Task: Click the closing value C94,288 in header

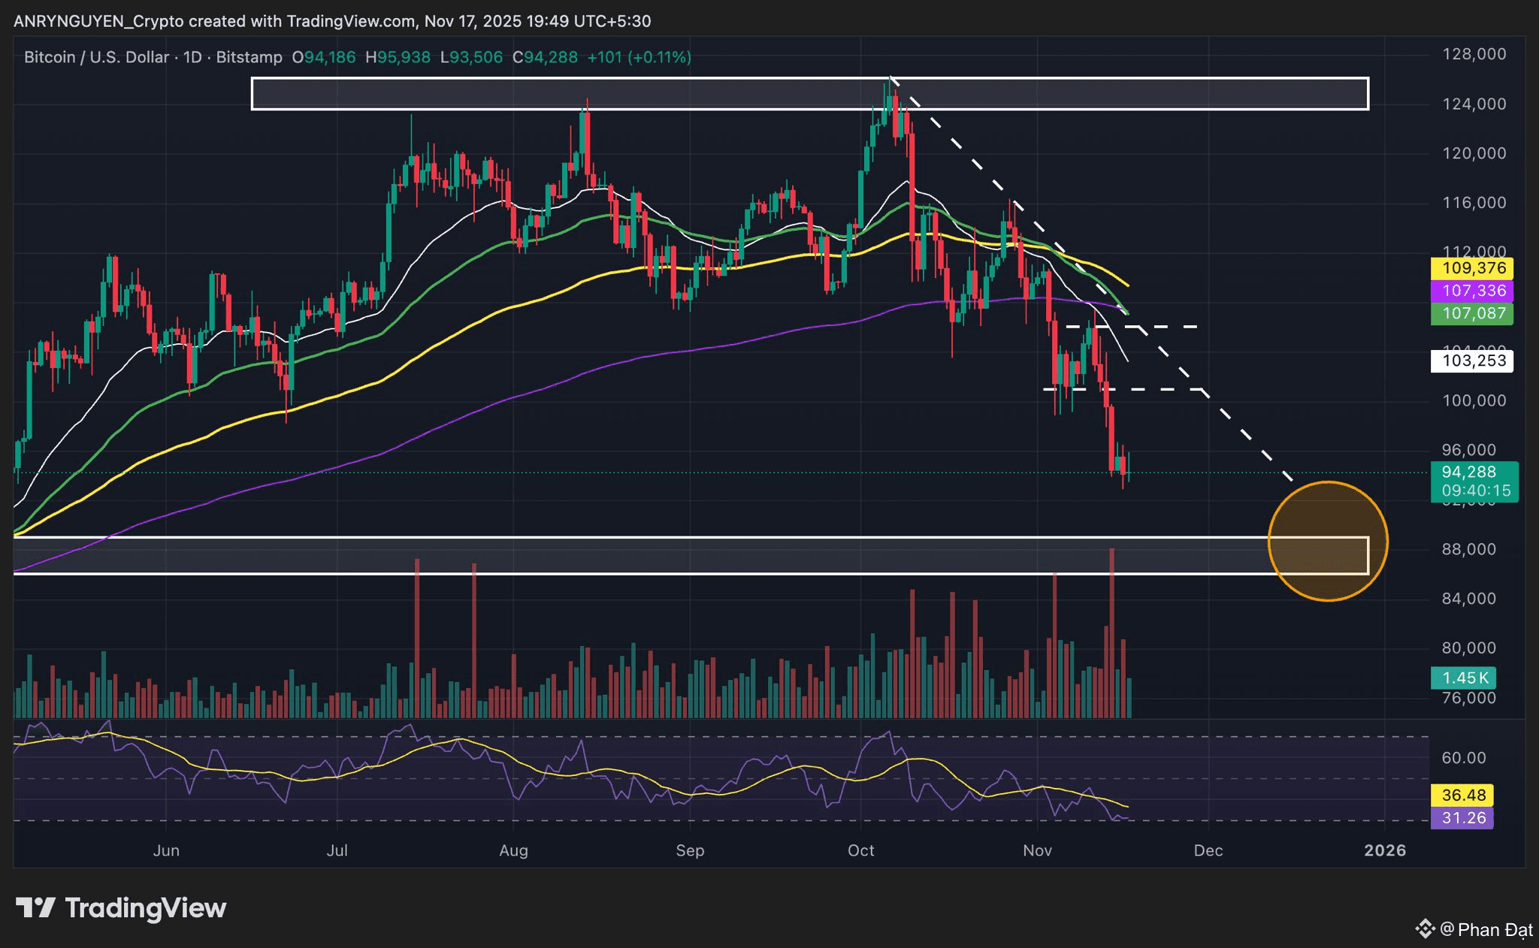Action: pyautogui.click(x=545, y=57)
